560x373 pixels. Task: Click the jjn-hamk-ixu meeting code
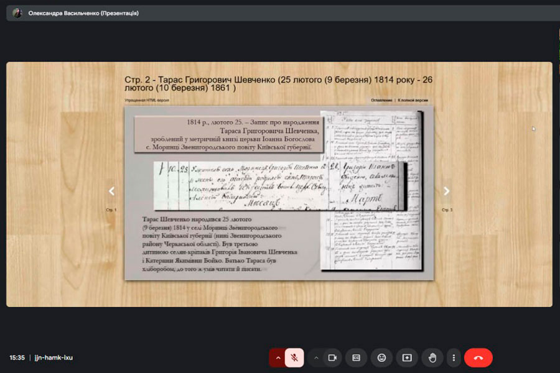point(54,357)
